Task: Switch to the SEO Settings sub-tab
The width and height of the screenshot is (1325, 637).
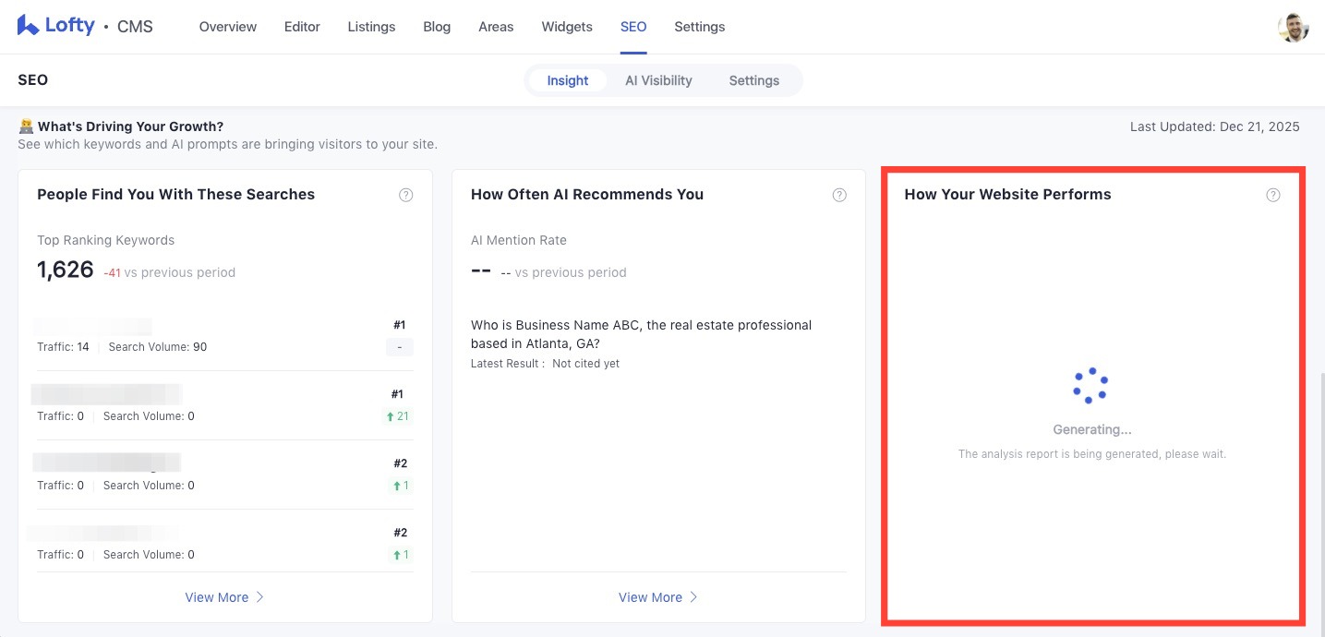Action: point(753,80)
